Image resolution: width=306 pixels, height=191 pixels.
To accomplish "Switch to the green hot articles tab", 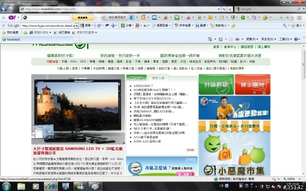I will click(x=136, y=78).
